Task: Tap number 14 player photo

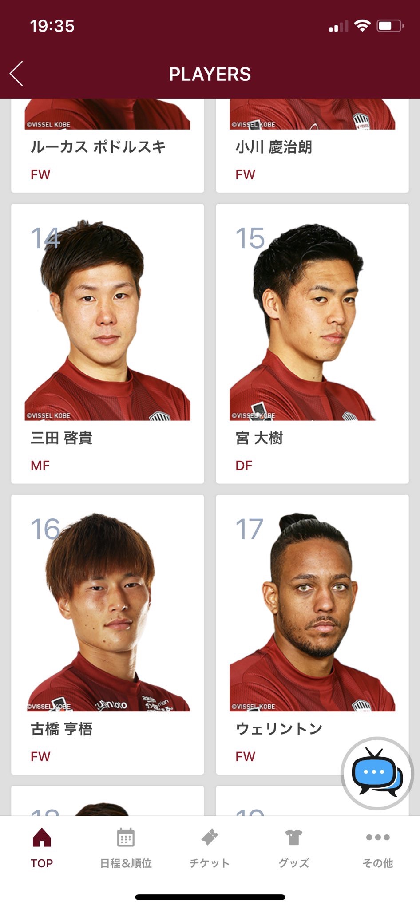Action: point(107,320)
